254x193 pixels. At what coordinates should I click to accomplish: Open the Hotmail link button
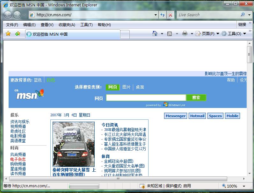197,116
